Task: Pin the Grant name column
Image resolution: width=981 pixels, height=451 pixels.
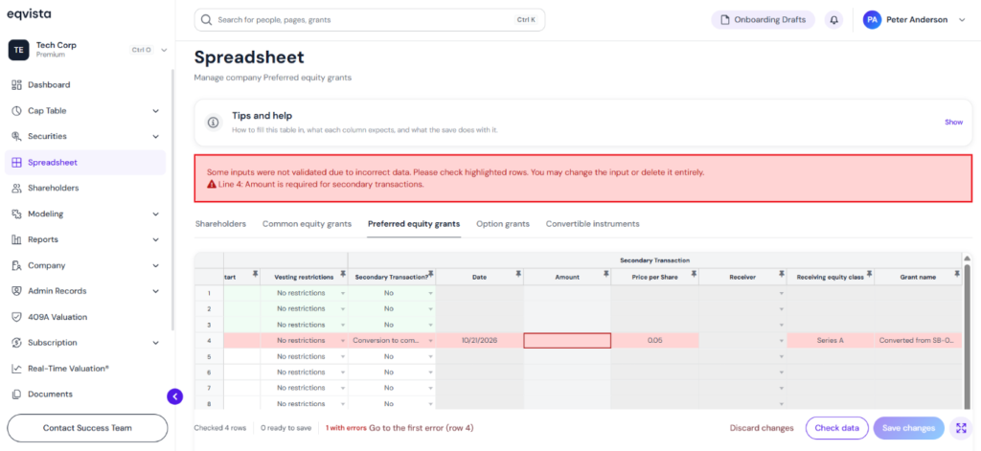Action: tap(957, 273)
